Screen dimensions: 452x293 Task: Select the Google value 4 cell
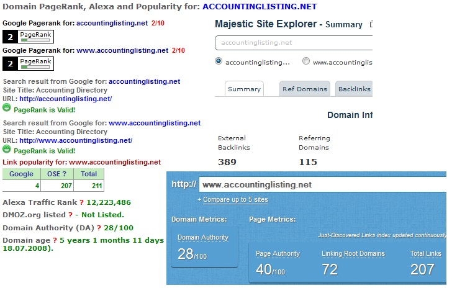click(21, 186)
